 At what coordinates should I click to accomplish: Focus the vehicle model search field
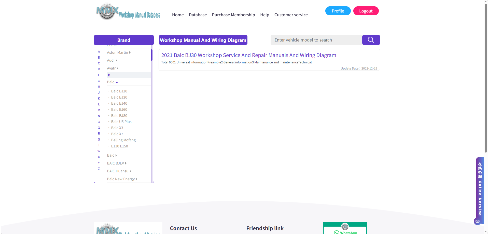316,40
